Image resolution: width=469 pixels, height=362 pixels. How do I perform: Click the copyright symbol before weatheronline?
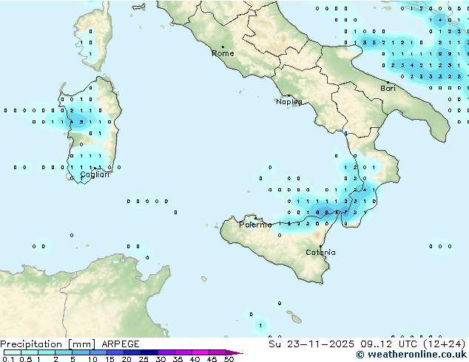tap(360, 355)
